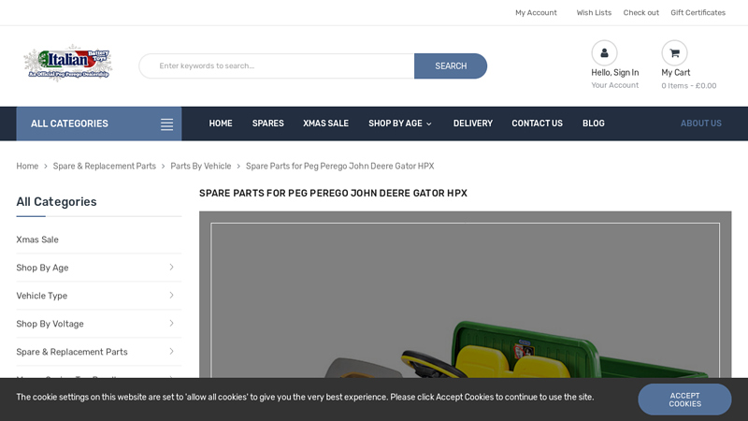Click the hamburger menu icon beside All Categories
The image size is (748, 421).
click(x=166, y=124)
